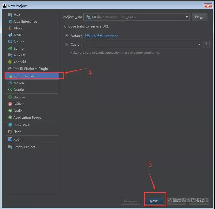Click the IntelliJ logo in title bar
215x209 pixels.
coord(5,6)
